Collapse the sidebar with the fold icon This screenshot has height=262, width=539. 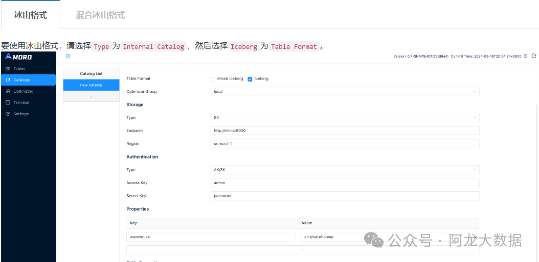coord(68,56)
